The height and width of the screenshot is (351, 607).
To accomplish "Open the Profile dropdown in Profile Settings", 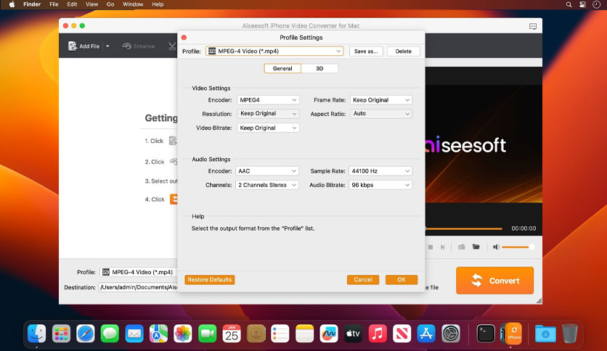I will (x=274, y=51).
